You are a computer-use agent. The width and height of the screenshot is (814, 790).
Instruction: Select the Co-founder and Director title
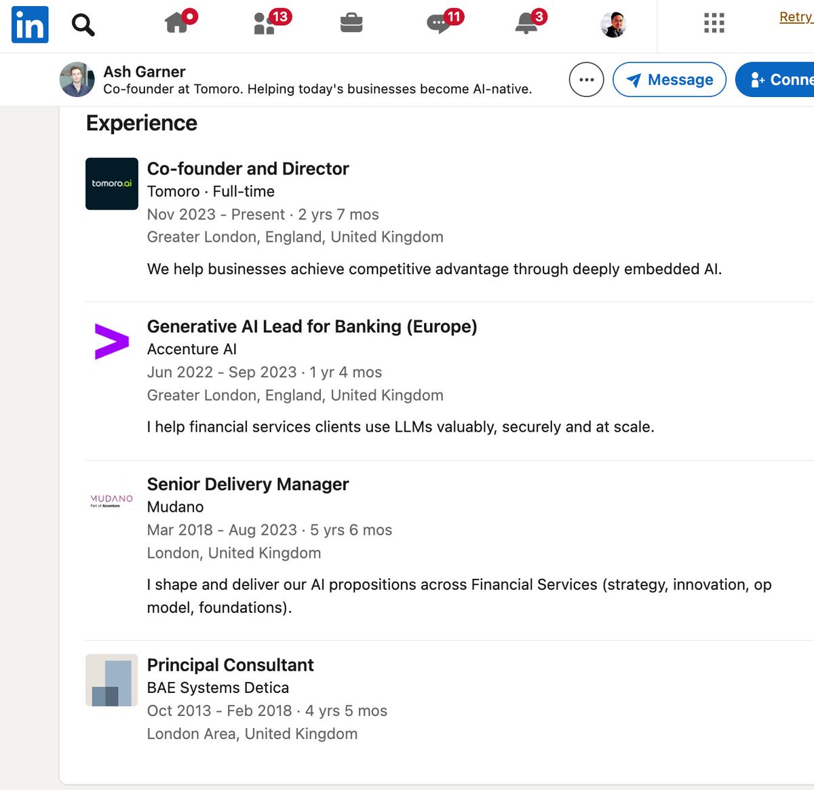click(248, 168)
